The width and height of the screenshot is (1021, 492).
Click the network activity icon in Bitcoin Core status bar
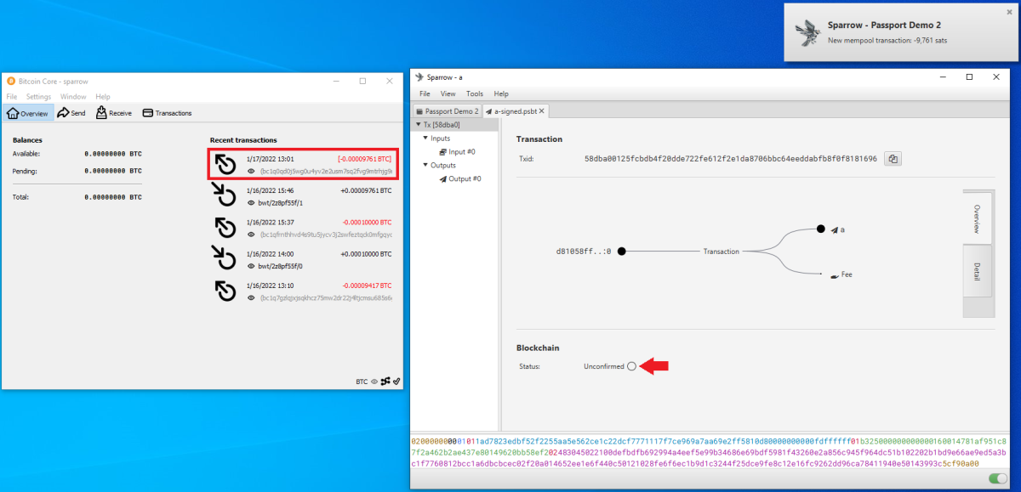point(385,382)
